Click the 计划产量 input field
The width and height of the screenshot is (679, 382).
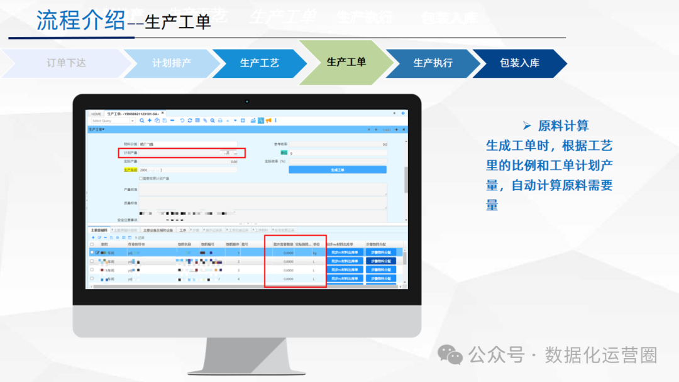188,153
